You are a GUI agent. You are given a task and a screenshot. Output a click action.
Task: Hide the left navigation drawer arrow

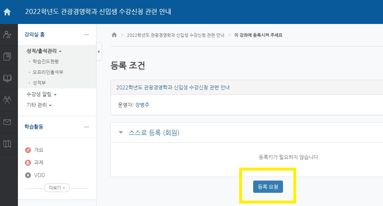point(99,51)
